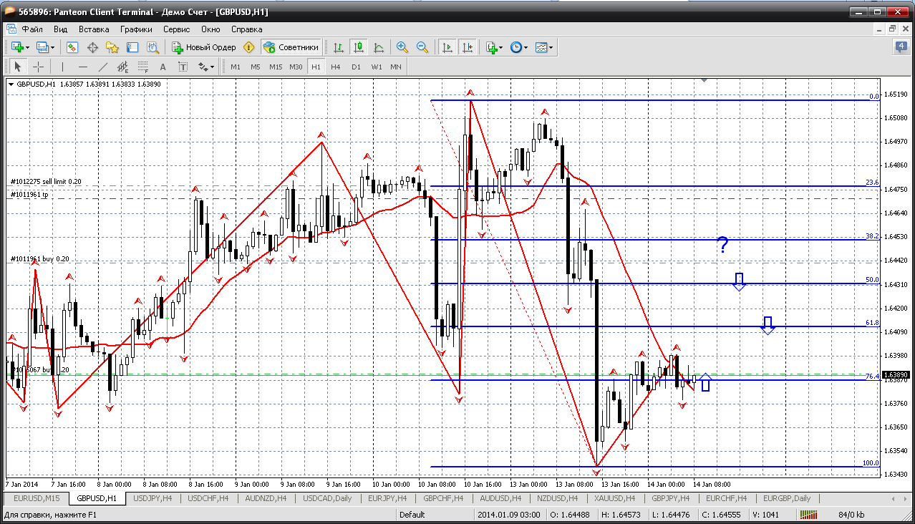Select the Trendline tool
915x524 pixels.
(x=103, y=67)
